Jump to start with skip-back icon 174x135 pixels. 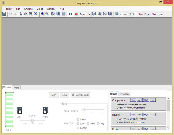coord(94,14)
